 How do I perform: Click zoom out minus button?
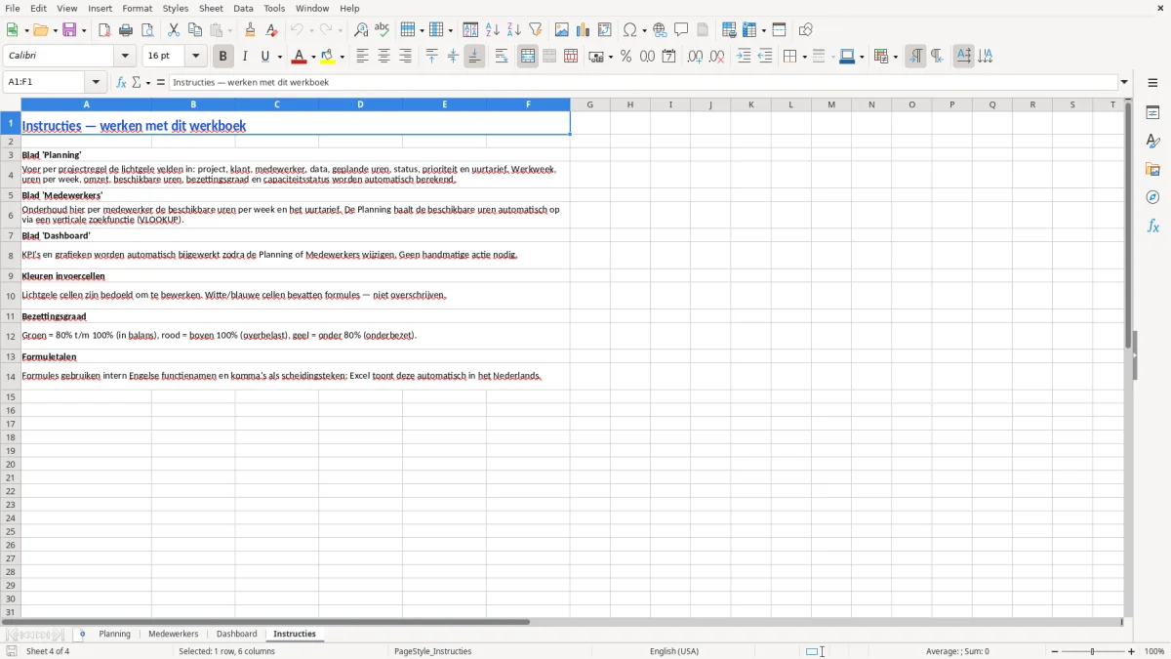(1055, 651)
